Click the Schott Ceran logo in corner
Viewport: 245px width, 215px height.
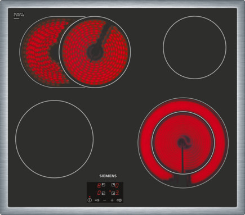[x=19, y=15]
